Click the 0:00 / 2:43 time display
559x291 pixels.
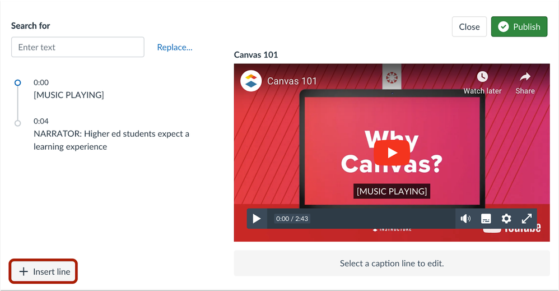[x=292, y=219]
